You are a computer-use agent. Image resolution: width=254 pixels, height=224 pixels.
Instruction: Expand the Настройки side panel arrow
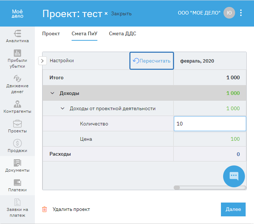pos(42,61)
